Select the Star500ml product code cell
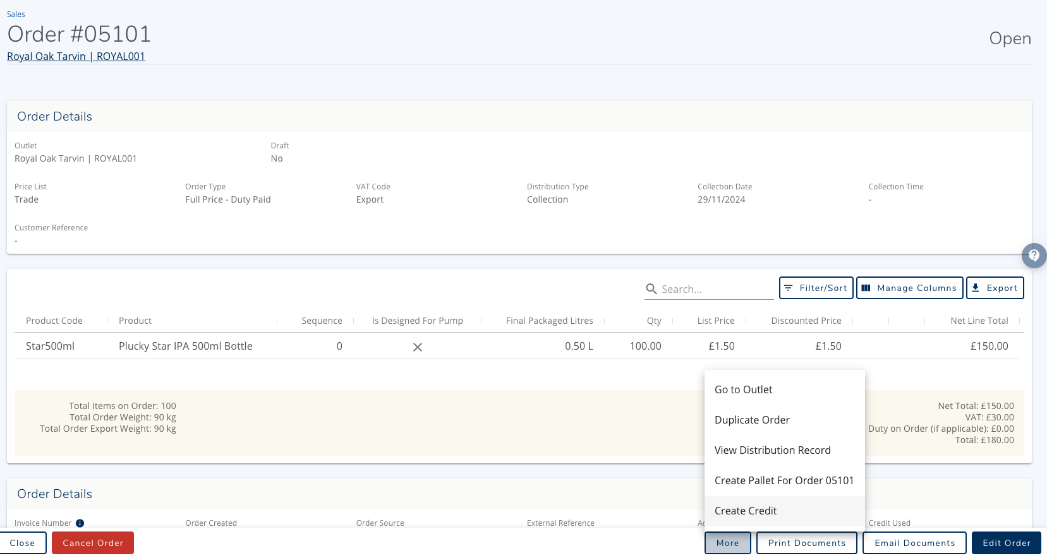 [51, 346]
